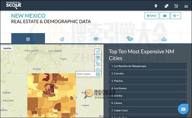The image size is (192, 118).
Task: Click the location pin icon in header
Action: pyautogui.click(x=156, y=6)
